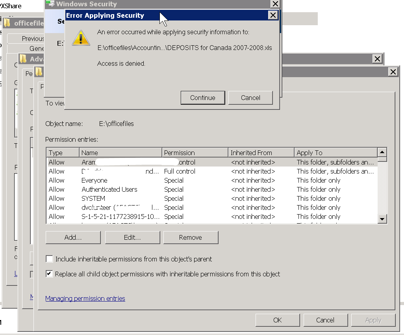Select the SYSTEM permission entry
The image size is (404, 335).
[x=212, y=198]
